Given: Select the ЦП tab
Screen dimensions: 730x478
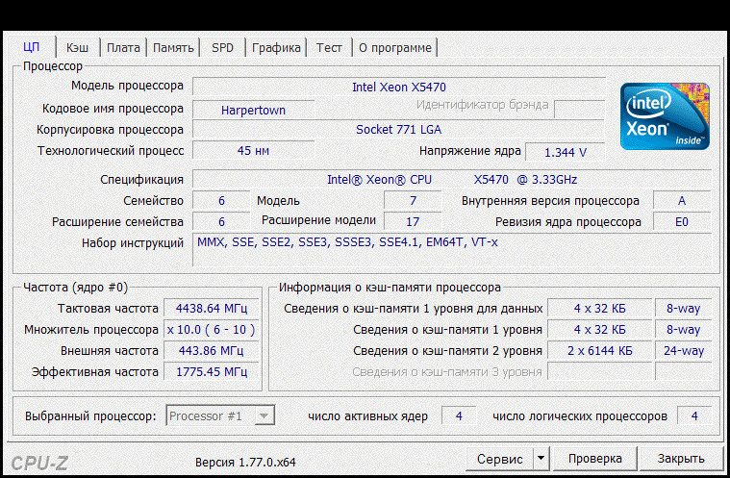Looking at the screenshot, I should click(31, 46).
